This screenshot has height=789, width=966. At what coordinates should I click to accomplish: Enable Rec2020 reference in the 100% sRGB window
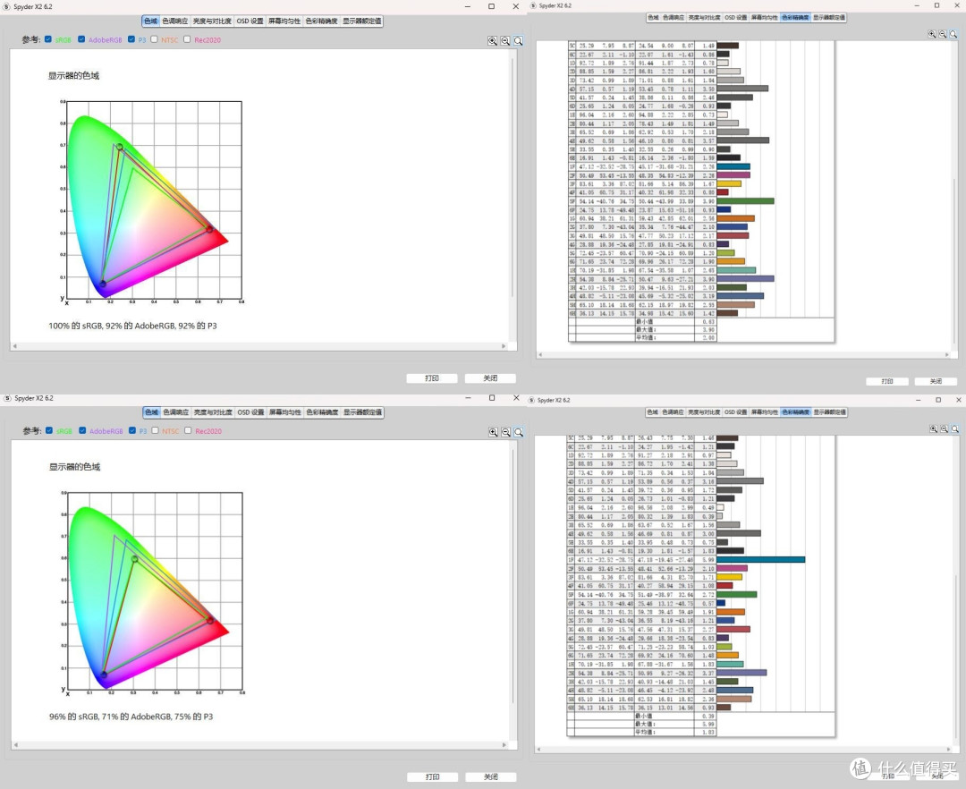pyautogui.click(x=187, y=39)
